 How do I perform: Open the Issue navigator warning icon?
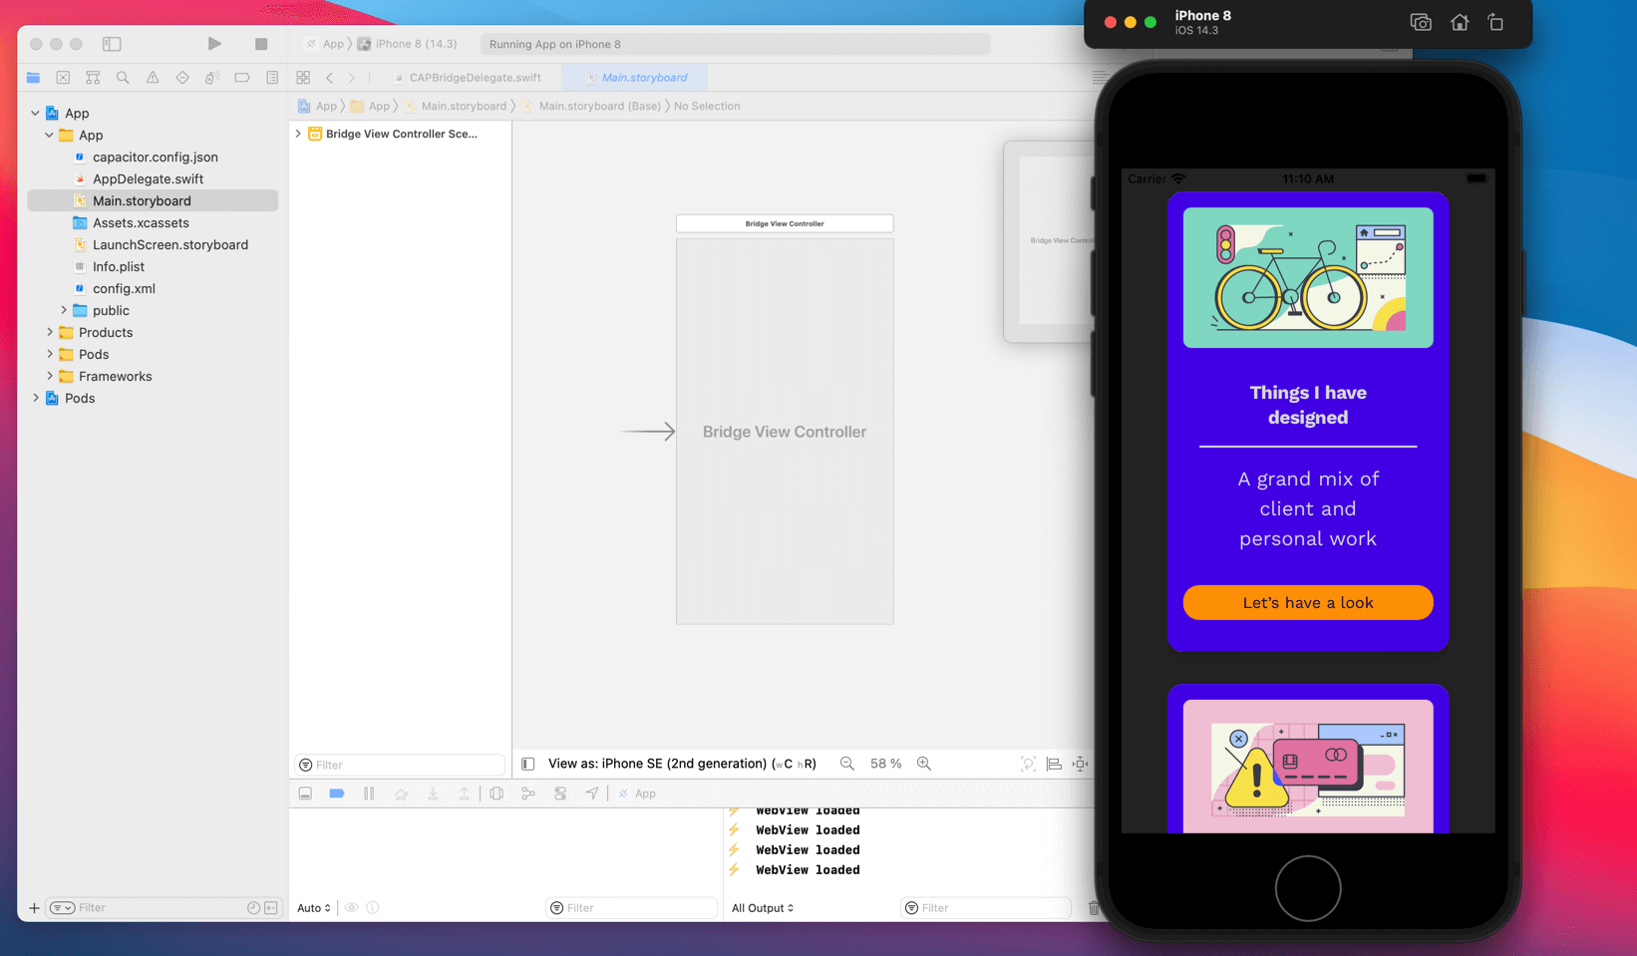153,78
